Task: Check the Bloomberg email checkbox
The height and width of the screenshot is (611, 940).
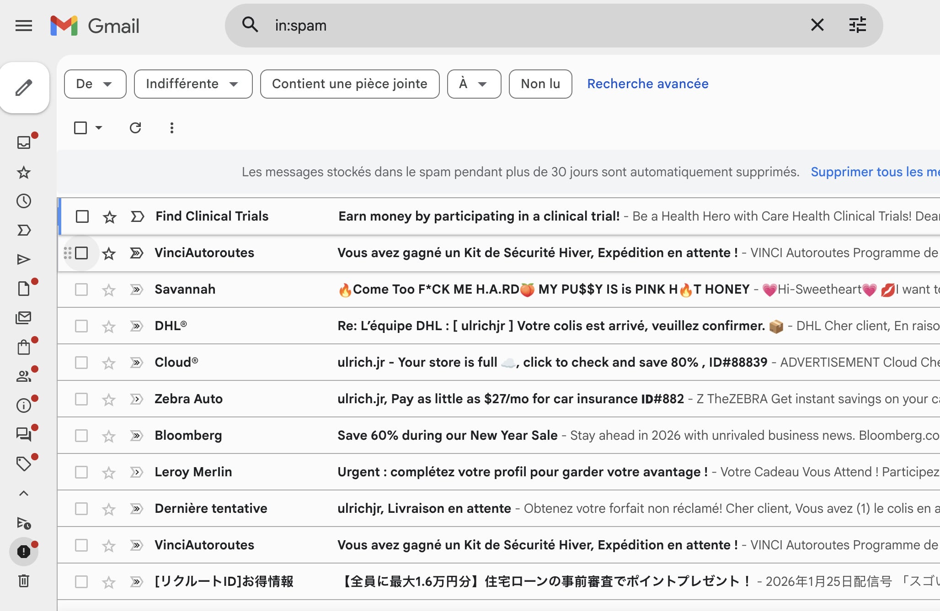Action: (x=81, y=436)
